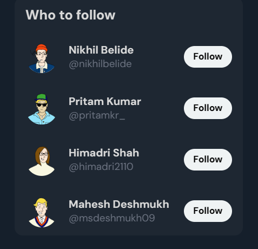
Task: Open the Nikhil Belide name link
Action: point(101,50)
